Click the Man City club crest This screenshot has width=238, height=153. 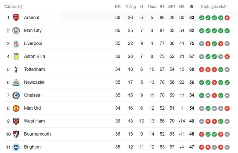[x=16, y=31]
